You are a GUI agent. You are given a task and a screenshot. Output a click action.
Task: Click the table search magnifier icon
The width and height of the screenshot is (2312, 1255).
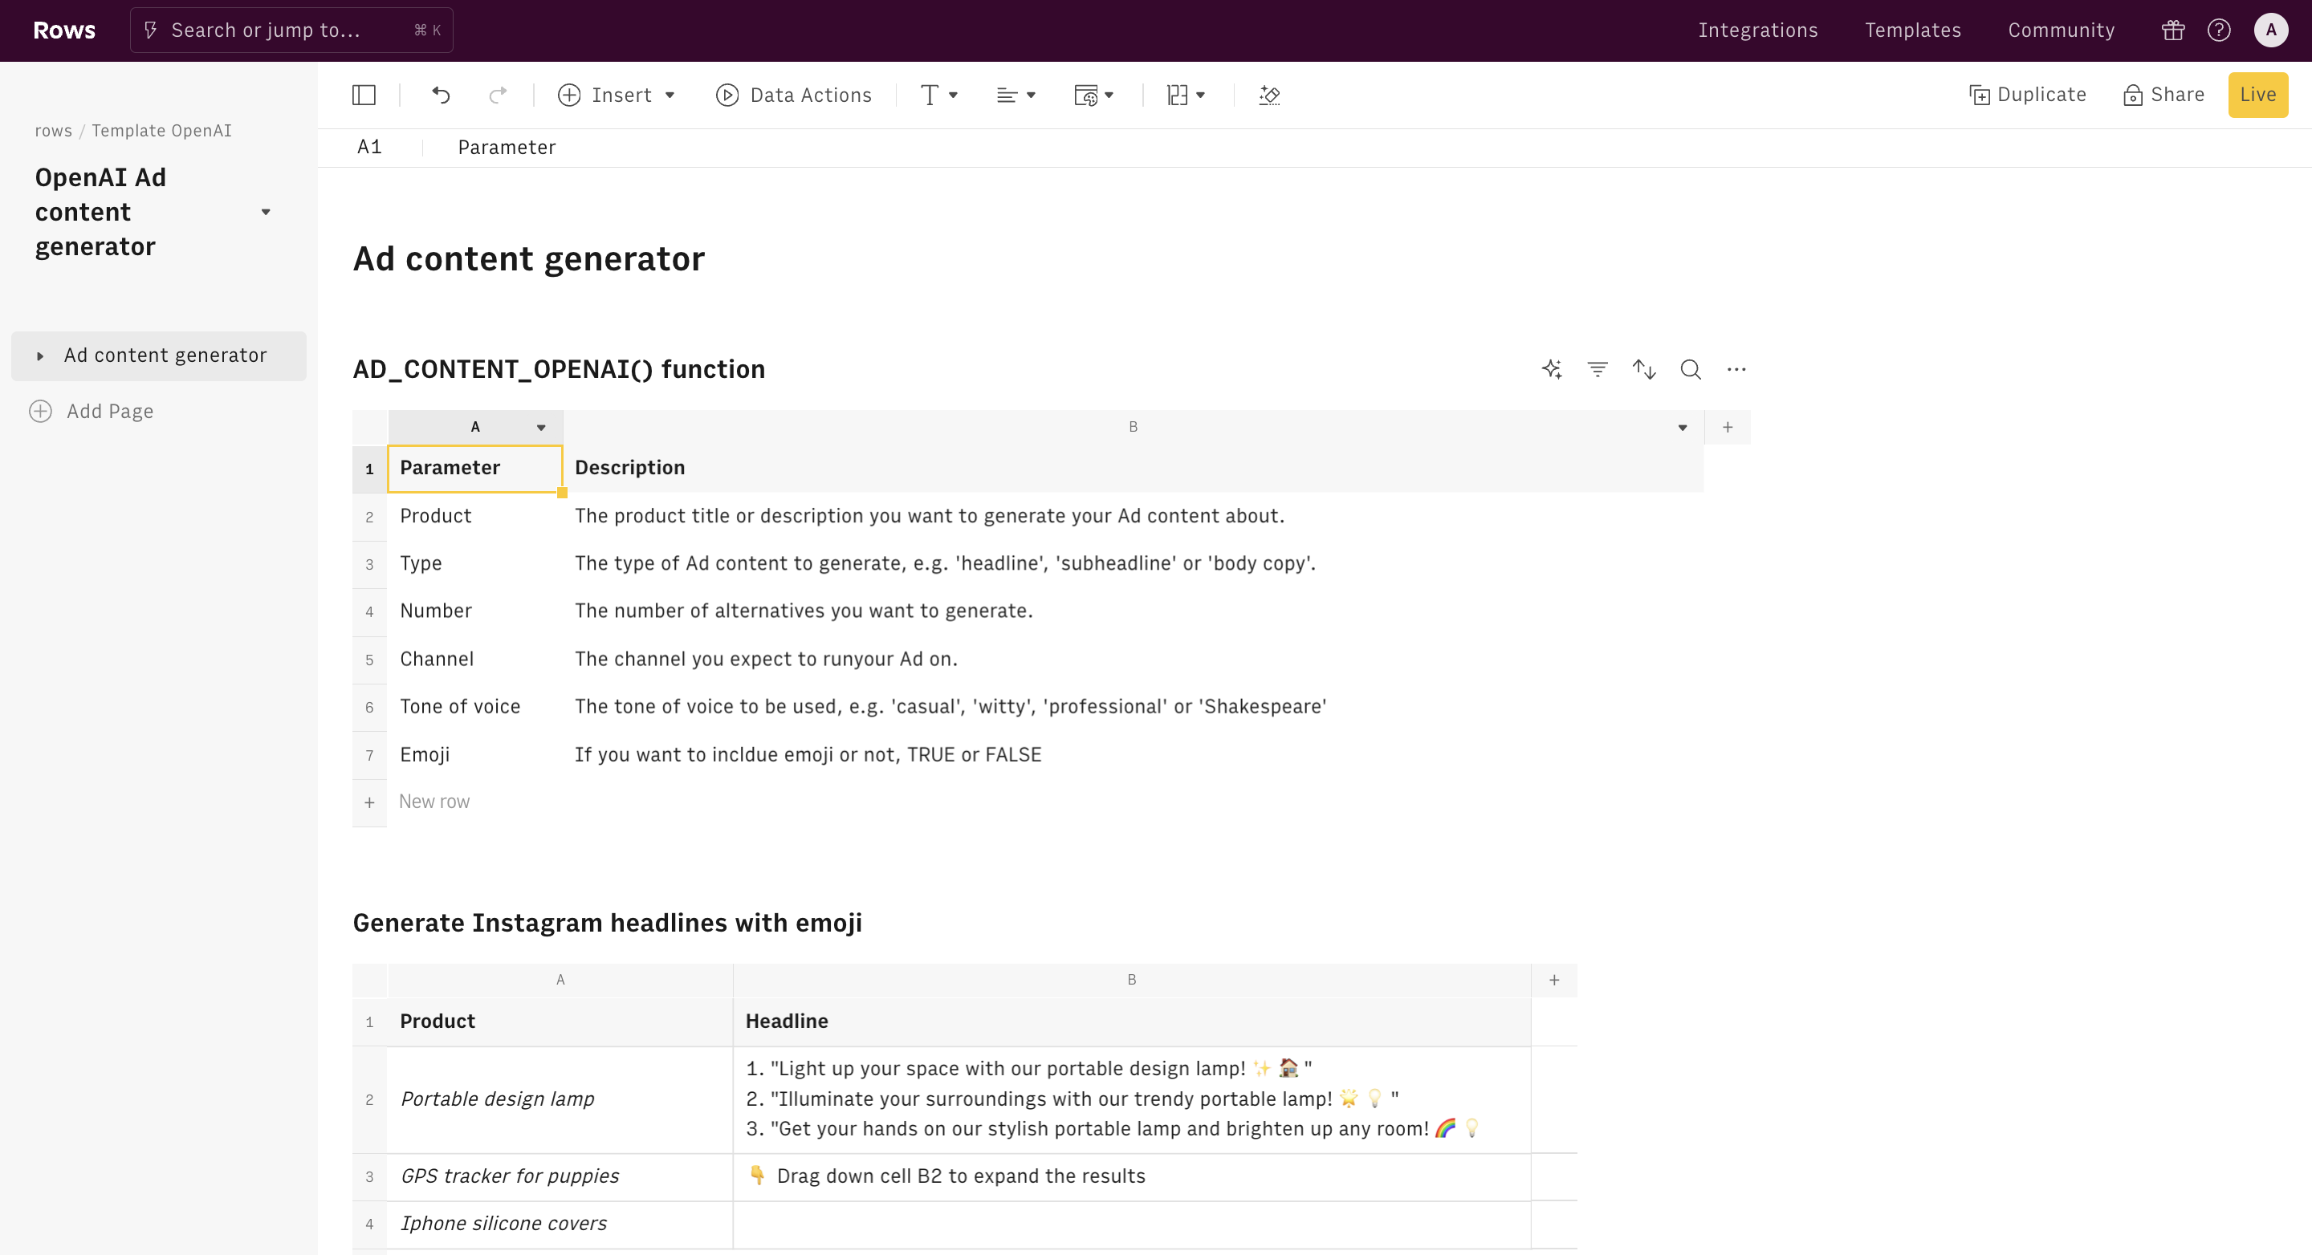pyautogui.click(x=1690, y=368)
